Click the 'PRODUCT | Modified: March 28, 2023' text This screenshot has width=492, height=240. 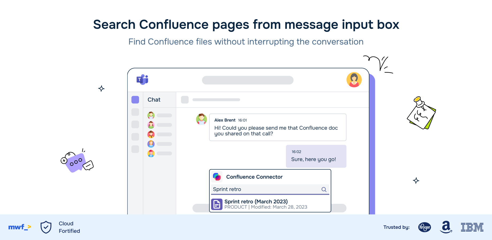click(x=266, y=207)
